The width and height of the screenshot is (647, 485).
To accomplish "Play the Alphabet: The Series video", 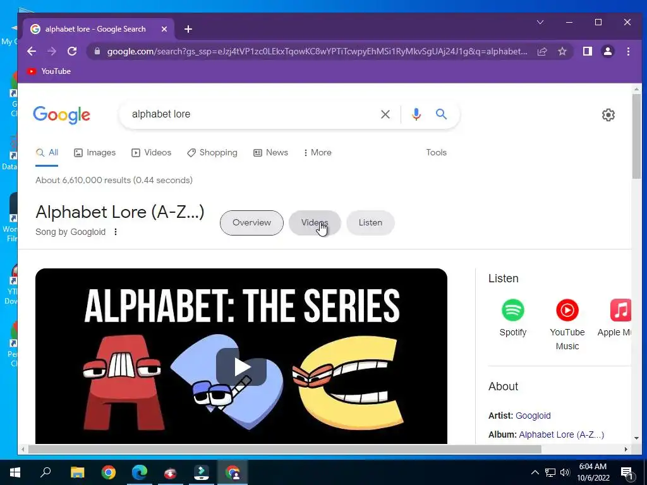I will (x=241, y=367).
